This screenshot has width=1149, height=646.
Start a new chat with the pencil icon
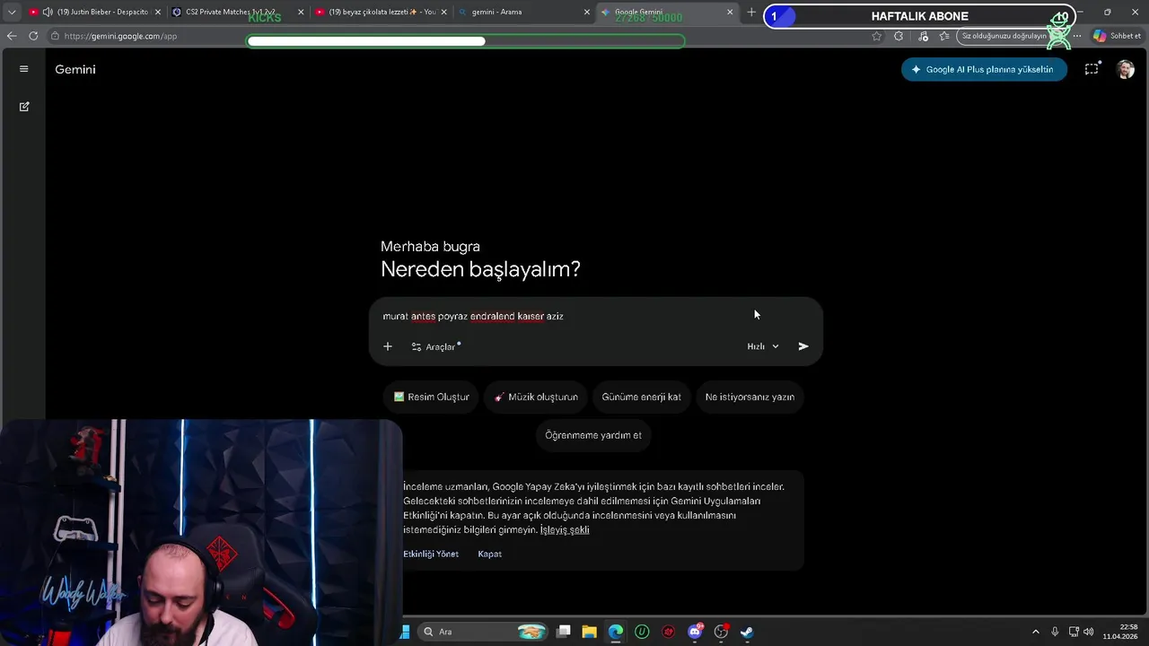click(x=24, y=107)
